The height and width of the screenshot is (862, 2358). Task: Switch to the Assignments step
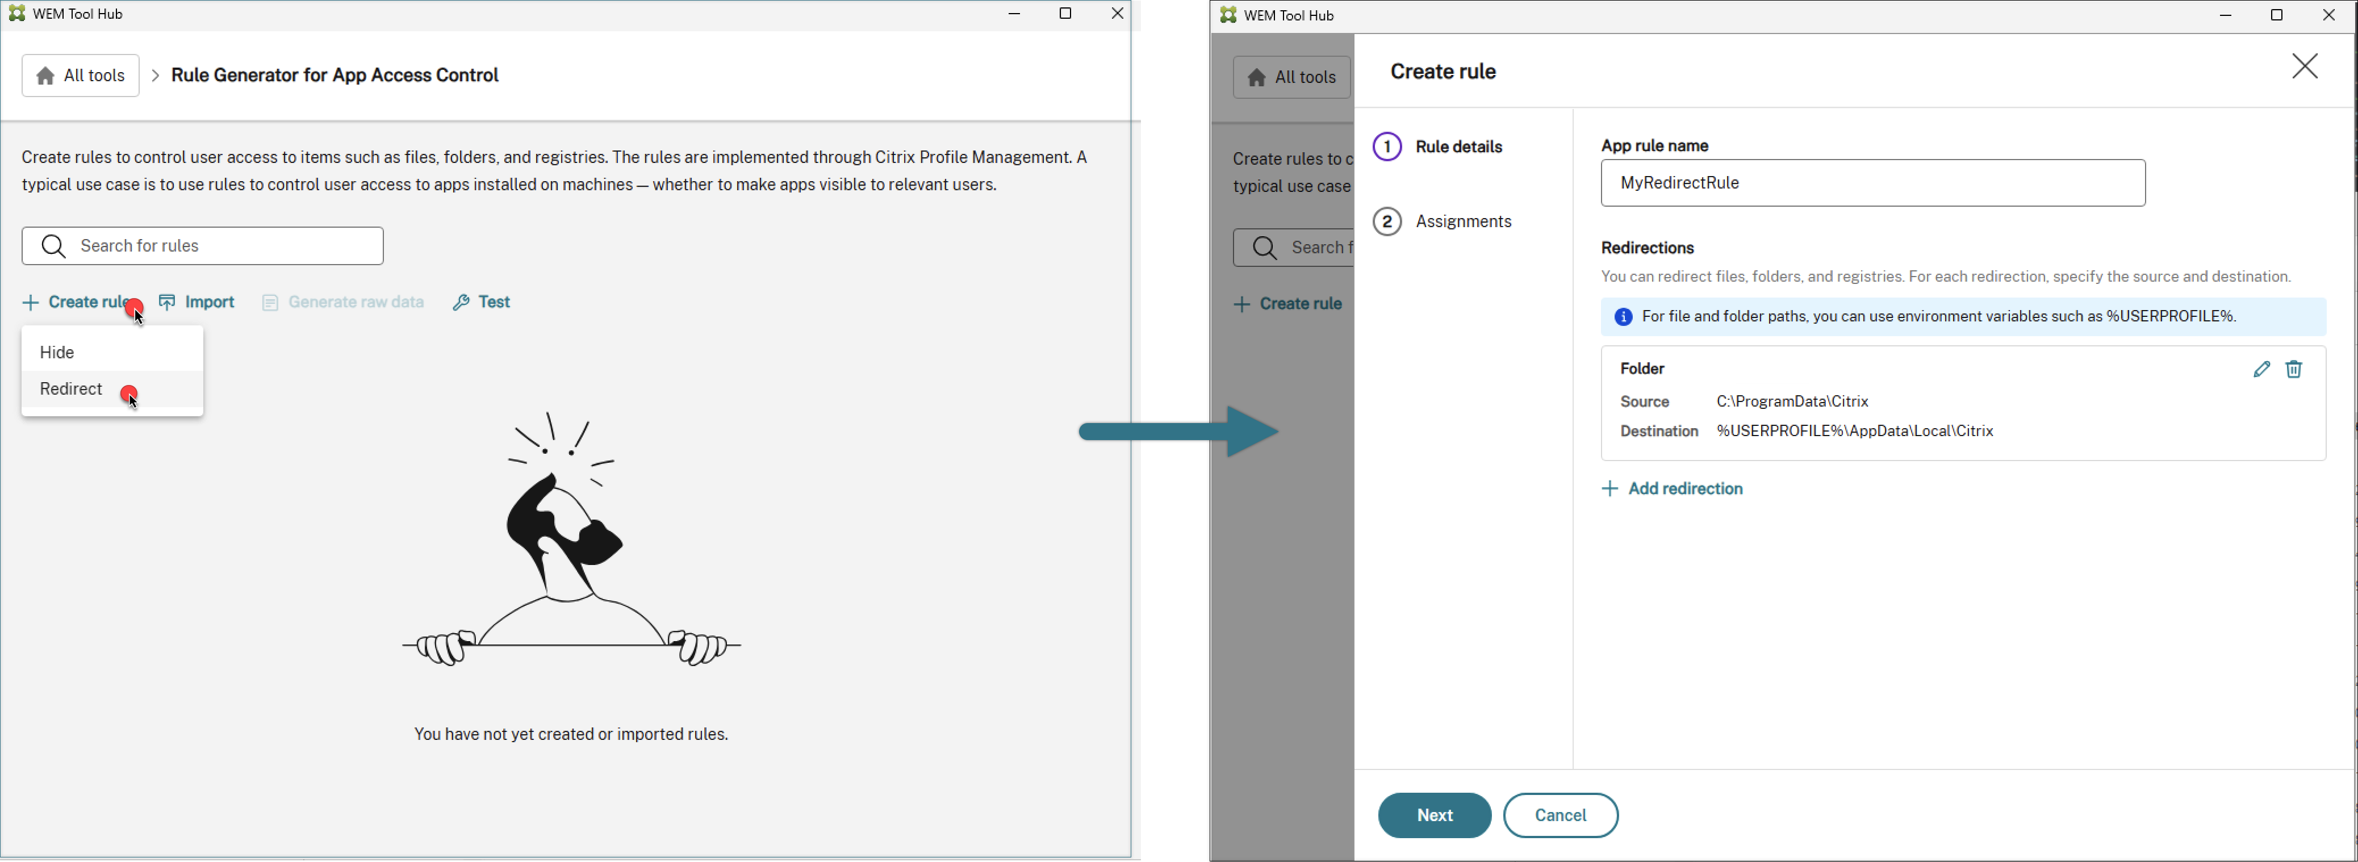[1463, 223]
